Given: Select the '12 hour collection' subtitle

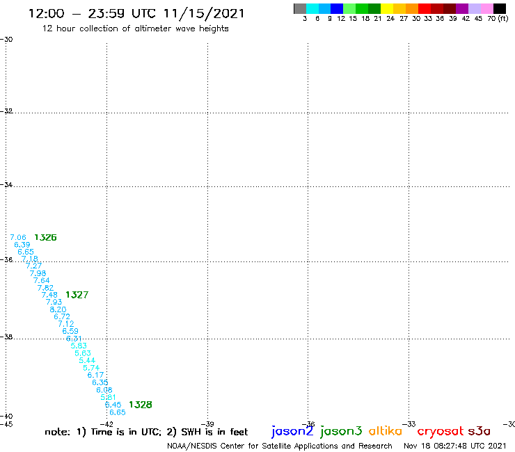Looking at the screenshot, I should (x=135, y=29).
